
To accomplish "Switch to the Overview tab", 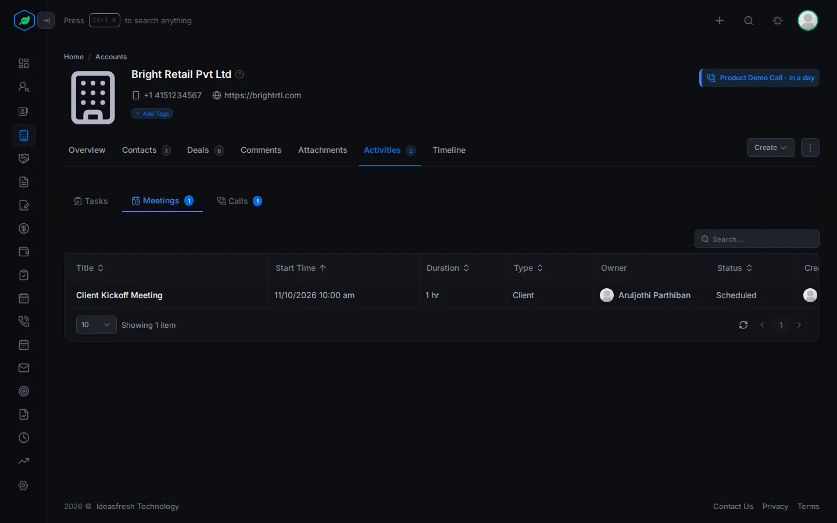I will [x=87, y=150].
